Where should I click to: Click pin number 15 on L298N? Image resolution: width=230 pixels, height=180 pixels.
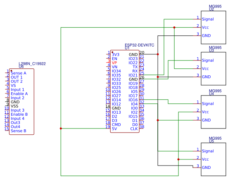click(x=7, y=129)
